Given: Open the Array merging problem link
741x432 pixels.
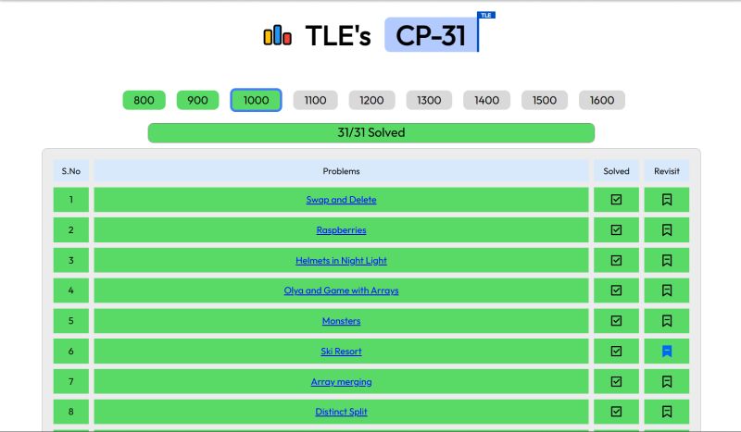Looking at the screenshot, I should click(341, 381).
